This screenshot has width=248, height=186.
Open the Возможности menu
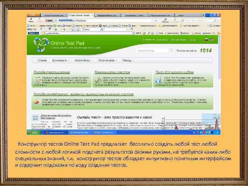[60, 60]
